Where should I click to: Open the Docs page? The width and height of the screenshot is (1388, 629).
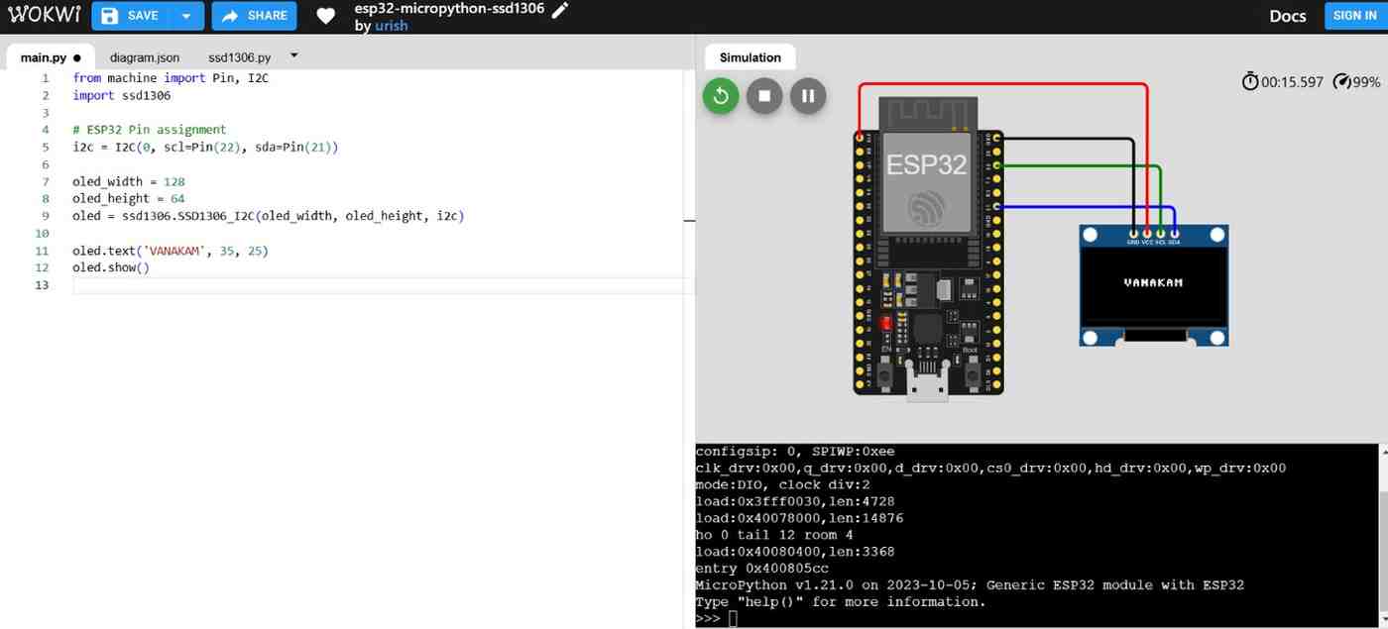click(x=1288, y=16)
